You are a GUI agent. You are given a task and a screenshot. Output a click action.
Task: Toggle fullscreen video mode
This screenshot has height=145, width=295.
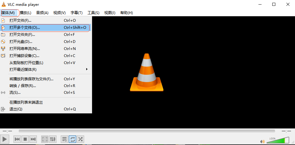[x=45, y=139]
